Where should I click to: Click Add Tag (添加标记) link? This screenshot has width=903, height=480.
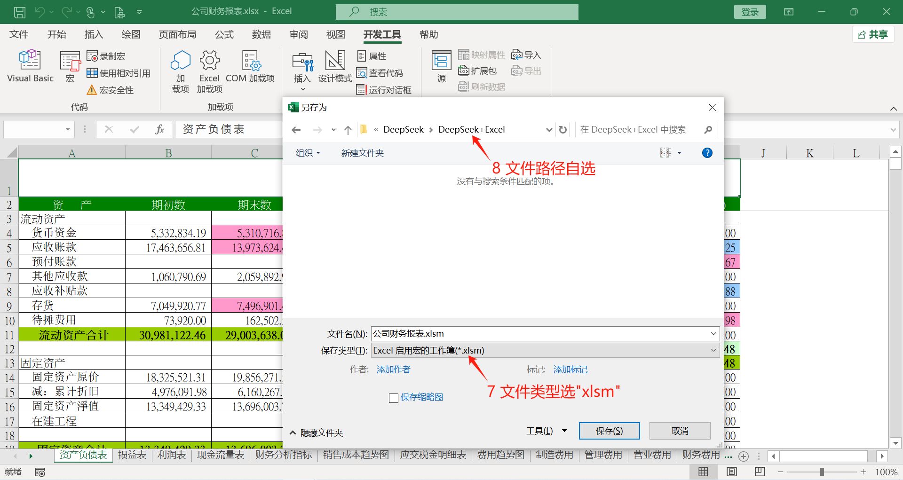point(570,370)
